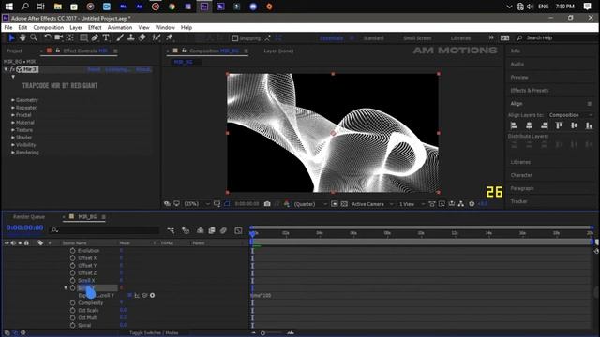Image resolution: width=600 pixels, height=337 pixels.
Task: Select the Standard workspace
Action: point(373,38)
